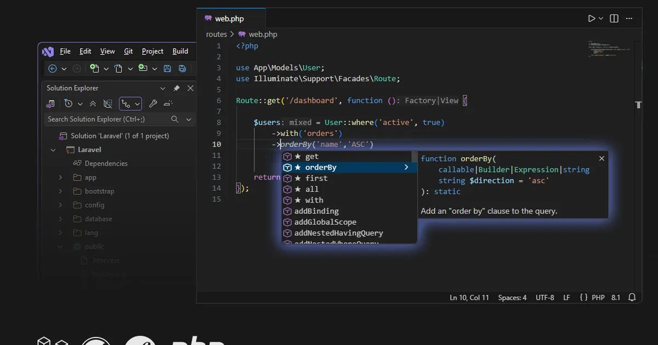
Task: Click the Open File icon in Visual Studio toolbar
Action: (118, 68)
